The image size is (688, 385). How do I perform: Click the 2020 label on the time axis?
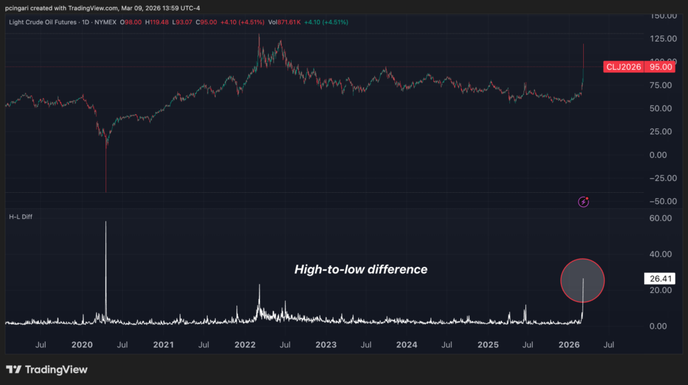pos(81,345)
